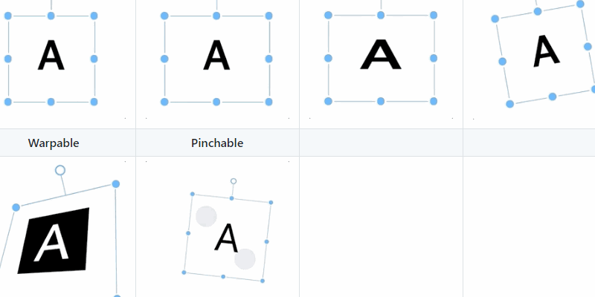The width and height of the screenshot is (595, 297).
Task: Click the wide-A box's left-middle edge handle
Action: (x=329, y=58)
